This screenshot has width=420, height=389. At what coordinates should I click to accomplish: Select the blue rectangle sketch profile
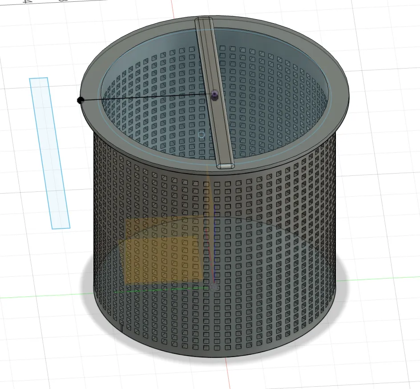point(49,153)
